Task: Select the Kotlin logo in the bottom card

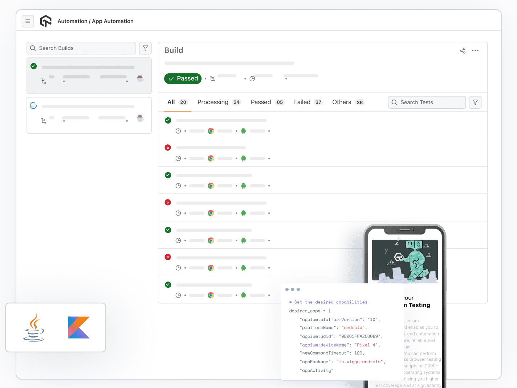Action: (78, 327)
